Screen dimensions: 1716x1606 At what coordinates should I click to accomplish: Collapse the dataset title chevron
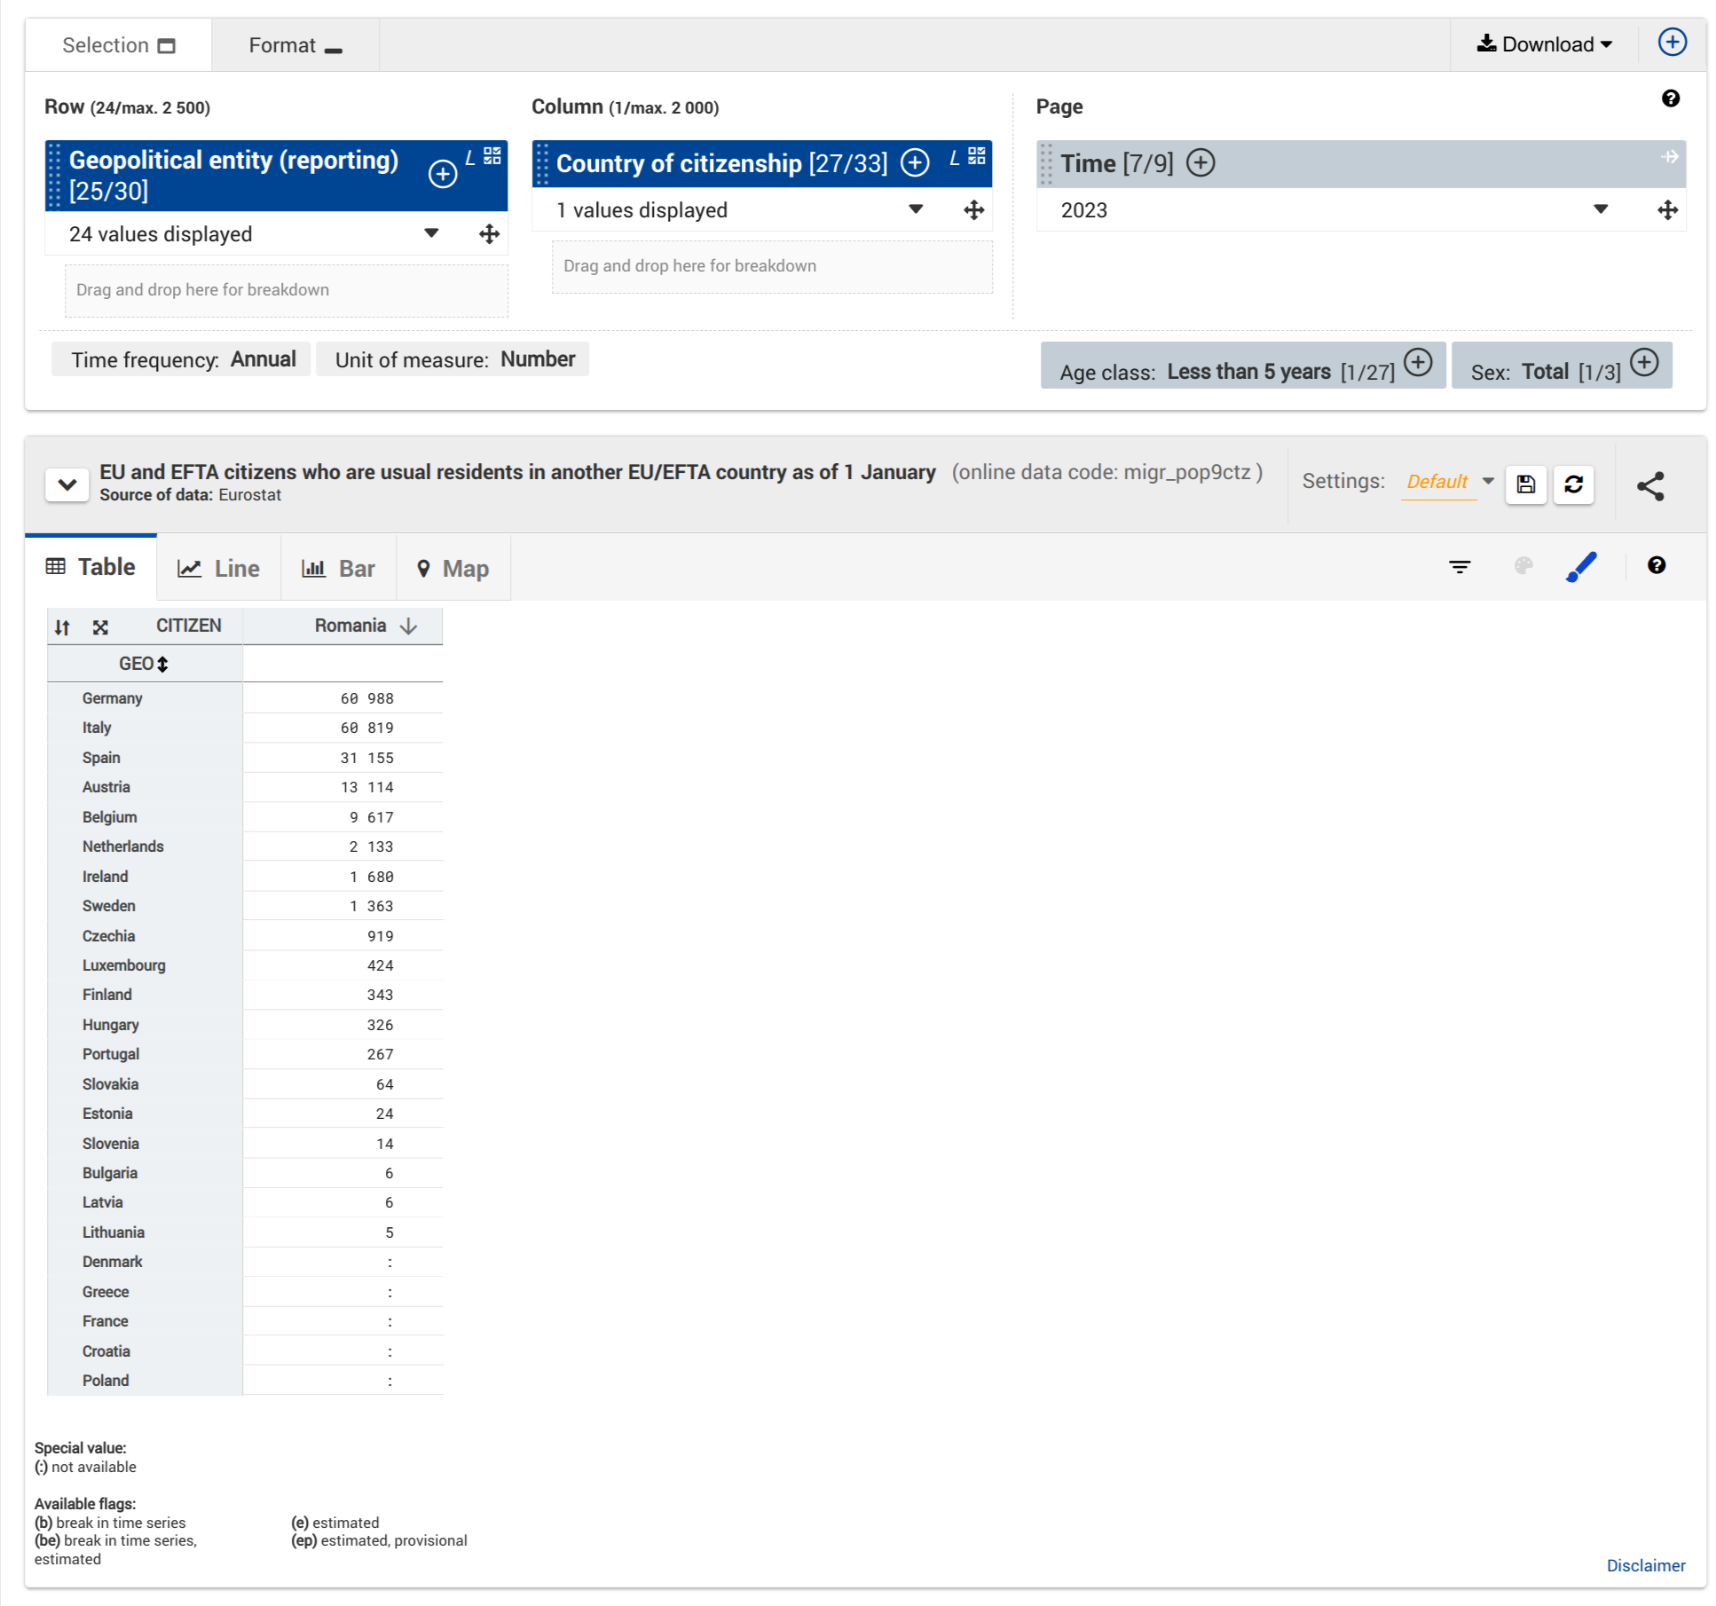[x=67, y=484]
